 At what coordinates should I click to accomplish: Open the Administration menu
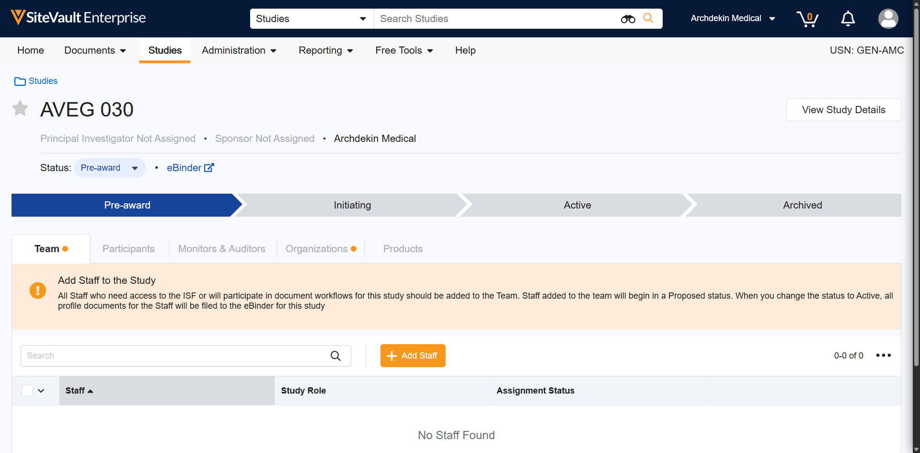click(239, 50)
